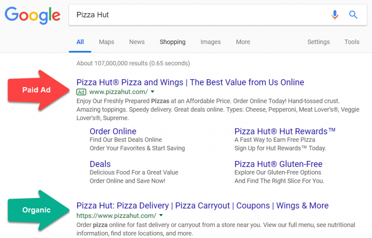
Task: Click text Delicious Food For a Great Value
Action: click(x=134, y=172)
